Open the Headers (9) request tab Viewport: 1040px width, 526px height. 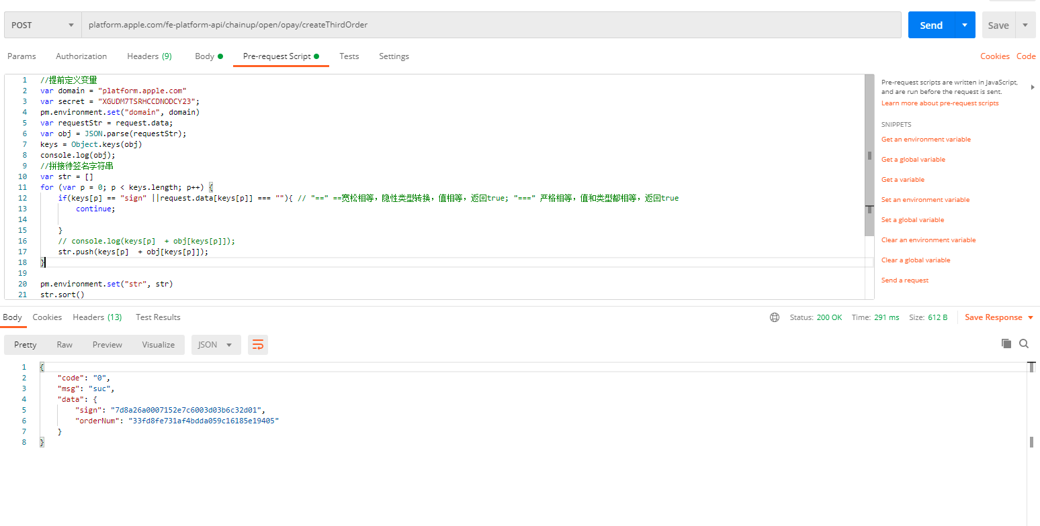(x=149, y=56)
